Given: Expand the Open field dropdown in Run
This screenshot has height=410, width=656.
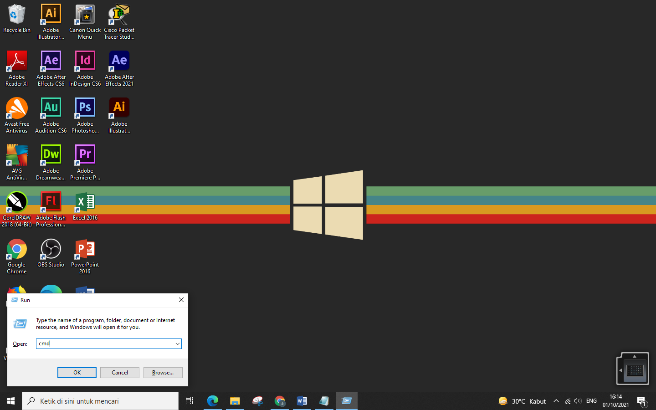Looking at the screenshot, I should click(178, 343).
